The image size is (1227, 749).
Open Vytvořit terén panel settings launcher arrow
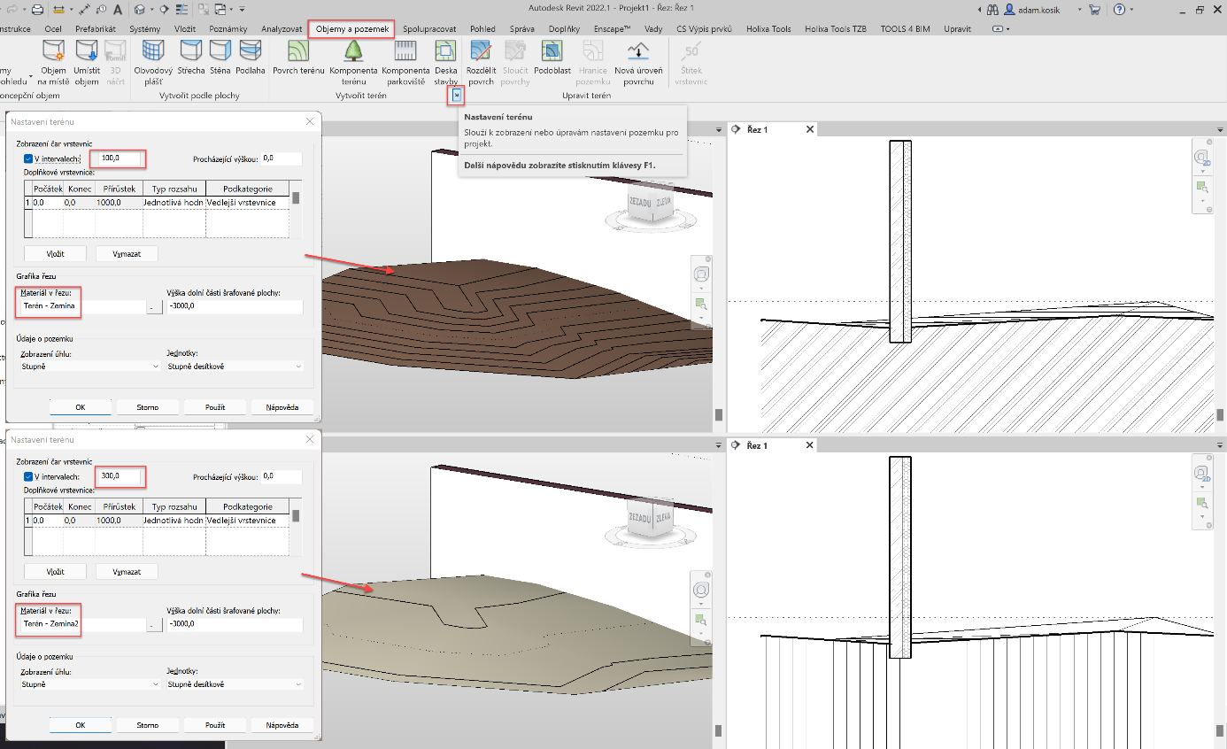(456, 94)
